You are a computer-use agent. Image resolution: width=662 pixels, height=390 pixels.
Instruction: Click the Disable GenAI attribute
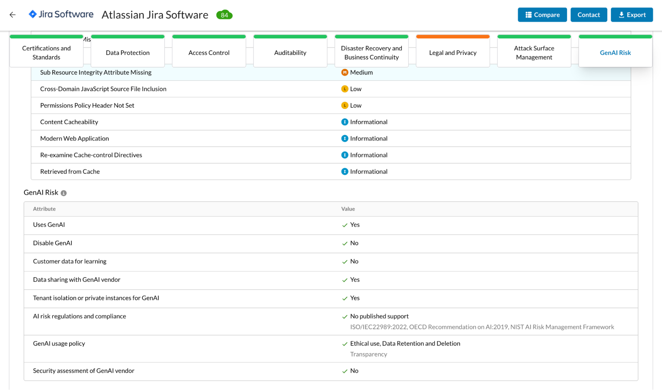pyautogui.click(x=53, y=243)
